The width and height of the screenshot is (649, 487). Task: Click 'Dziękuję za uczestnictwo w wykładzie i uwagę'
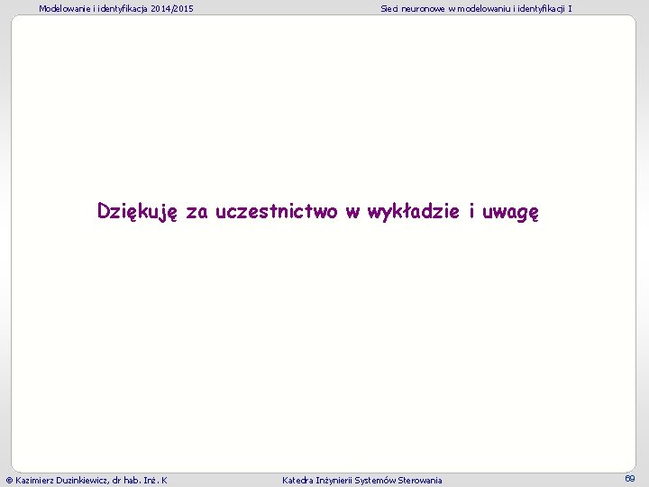pyautogui.click(x=318, y=212)
